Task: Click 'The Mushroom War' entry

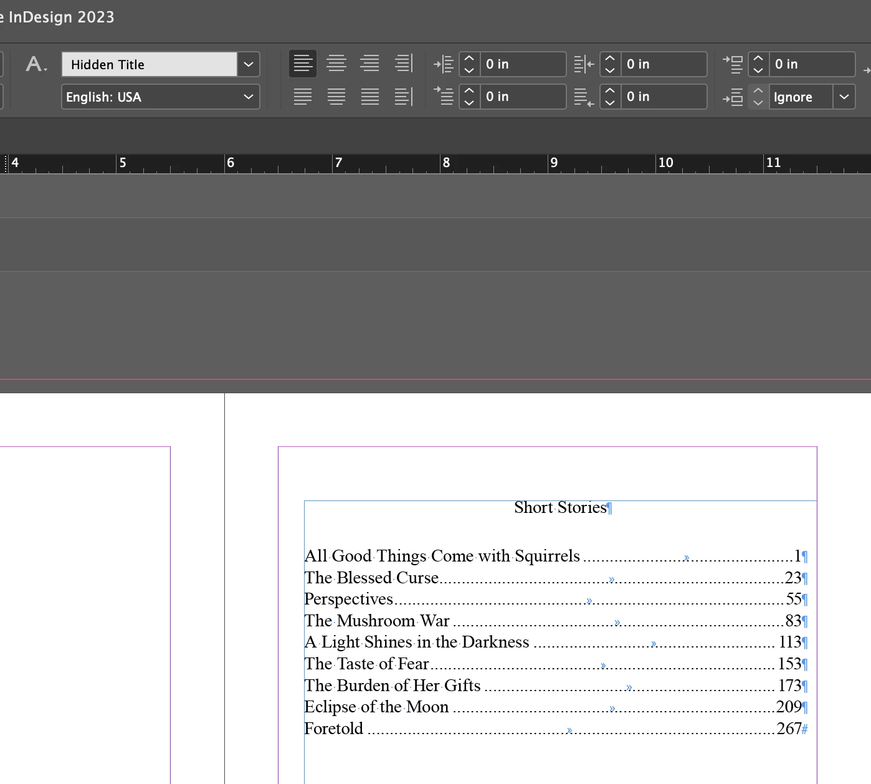Action: 377,621
